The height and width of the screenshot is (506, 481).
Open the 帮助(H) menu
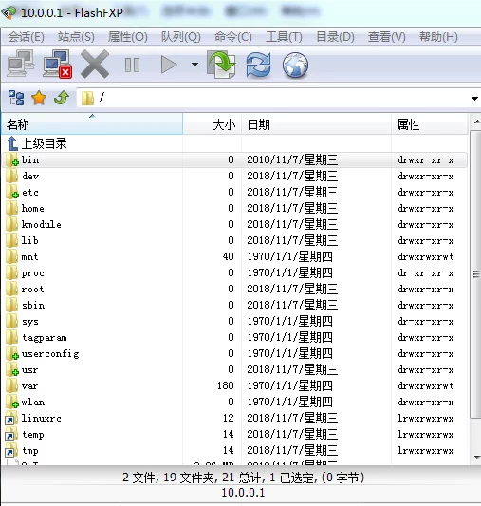click(438, 37)
